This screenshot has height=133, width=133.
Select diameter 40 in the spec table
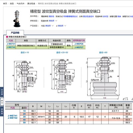24,120
